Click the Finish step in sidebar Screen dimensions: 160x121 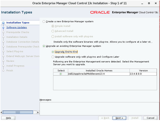[10, 71]
